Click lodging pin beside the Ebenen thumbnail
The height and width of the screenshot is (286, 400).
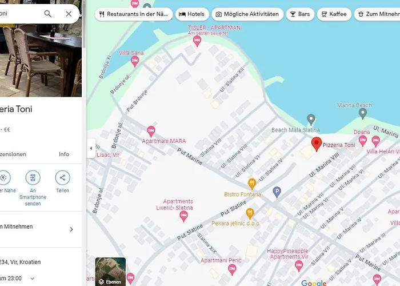coord(130,279)
